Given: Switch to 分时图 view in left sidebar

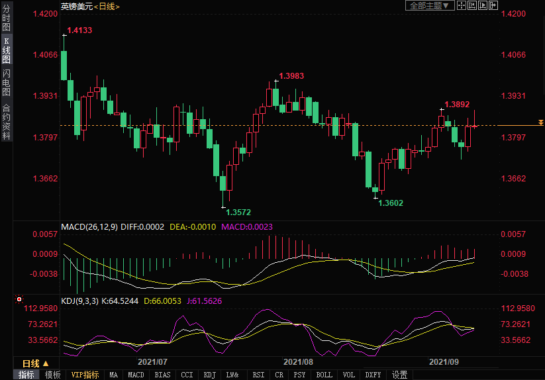Looking at the screenshot, I should [6, 19].
